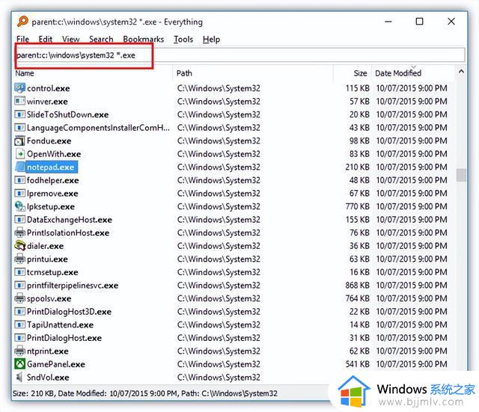The height and width of the screenshot is (412, 479).
Task: Open the File menu
Action: pos(22,39)
